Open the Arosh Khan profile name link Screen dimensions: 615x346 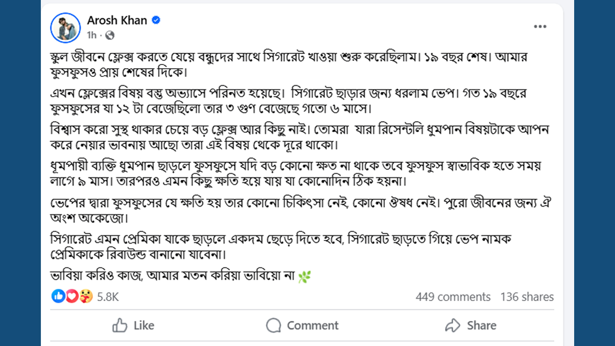tap(117, 20)
